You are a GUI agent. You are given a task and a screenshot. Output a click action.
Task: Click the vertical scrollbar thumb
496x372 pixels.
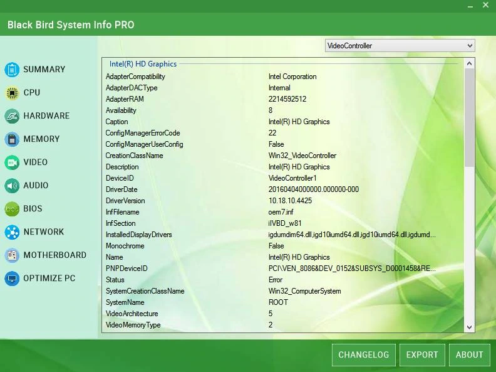[x=470, y=117]
